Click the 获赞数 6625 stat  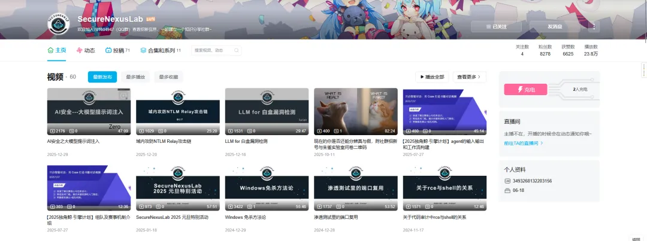coord(568,50)
